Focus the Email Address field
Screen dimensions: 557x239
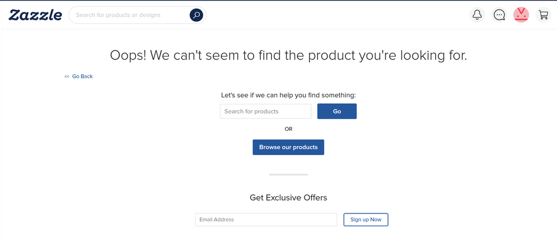click(266, 220)
